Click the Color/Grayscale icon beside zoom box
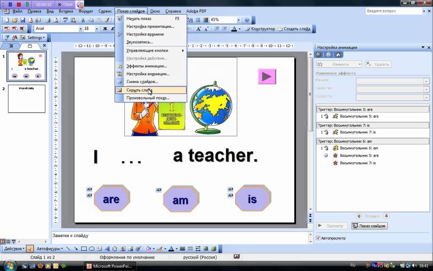The height and width of the screenshot is (271, 433). tap(206, 20)
